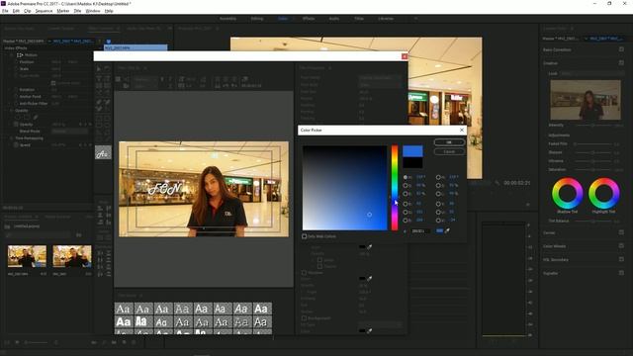
Task: Click the Intensity slider in Lumetri panel
Action: tap(593, 126)
